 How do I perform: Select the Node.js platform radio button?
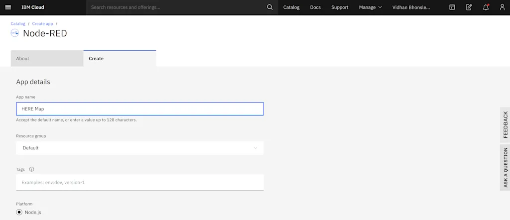(19, 213)
